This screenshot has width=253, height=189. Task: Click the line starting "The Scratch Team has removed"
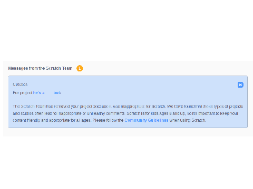coord(128,107)
